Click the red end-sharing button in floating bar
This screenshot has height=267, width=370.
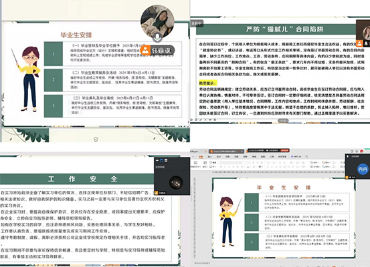click(x=284, y=150)
